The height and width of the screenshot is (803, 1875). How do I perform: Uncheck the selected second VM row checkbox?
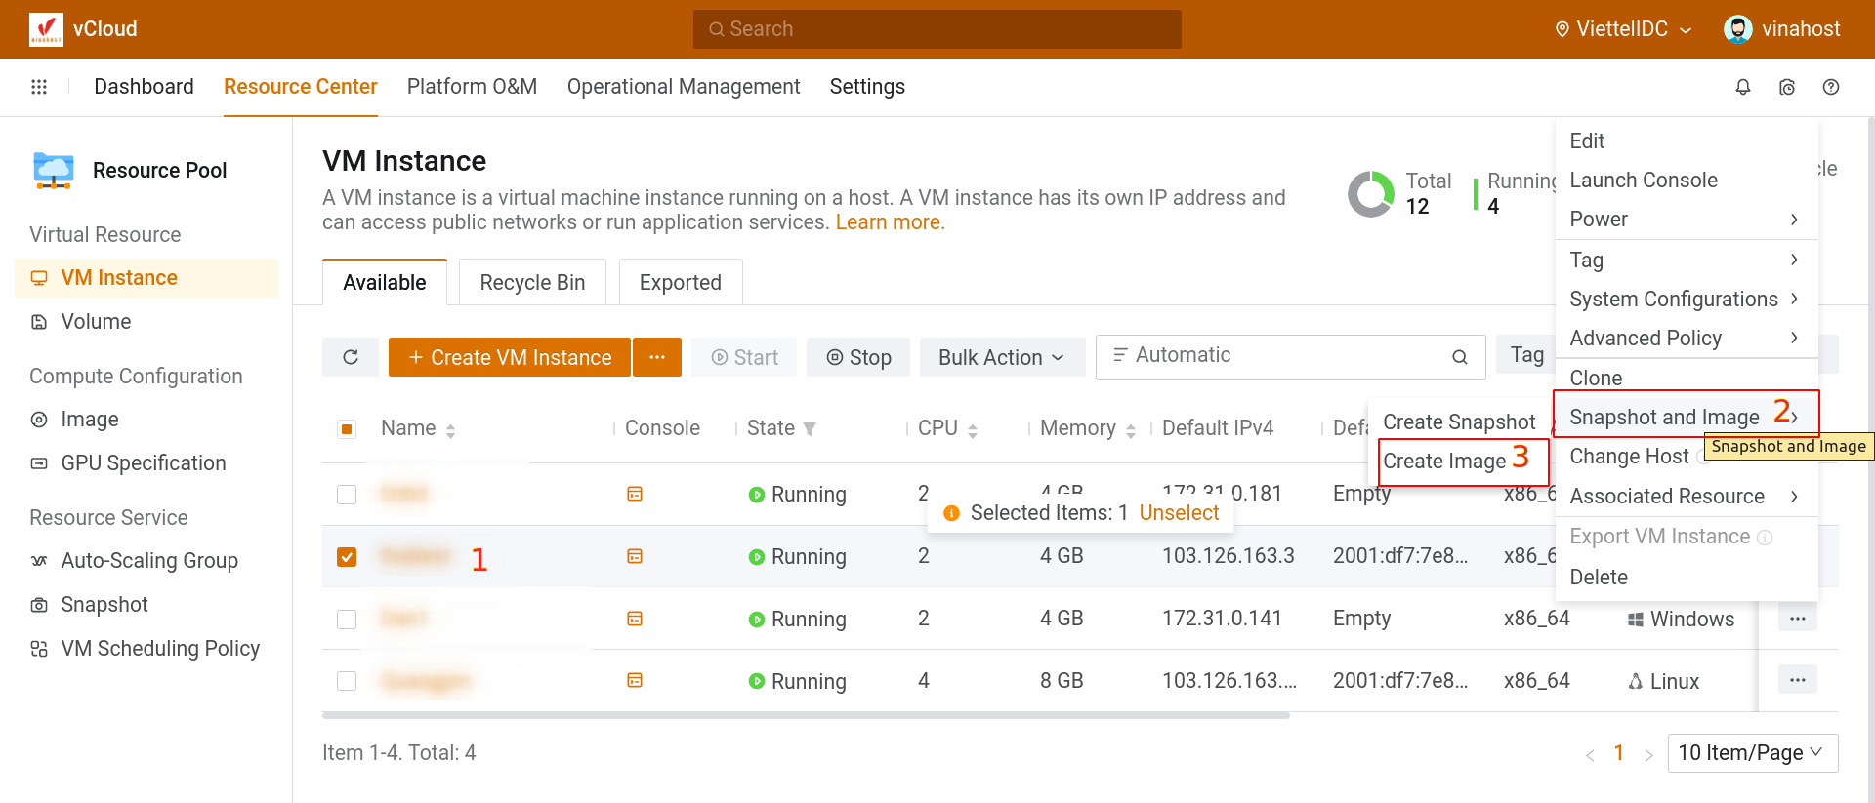pos(347,556)
